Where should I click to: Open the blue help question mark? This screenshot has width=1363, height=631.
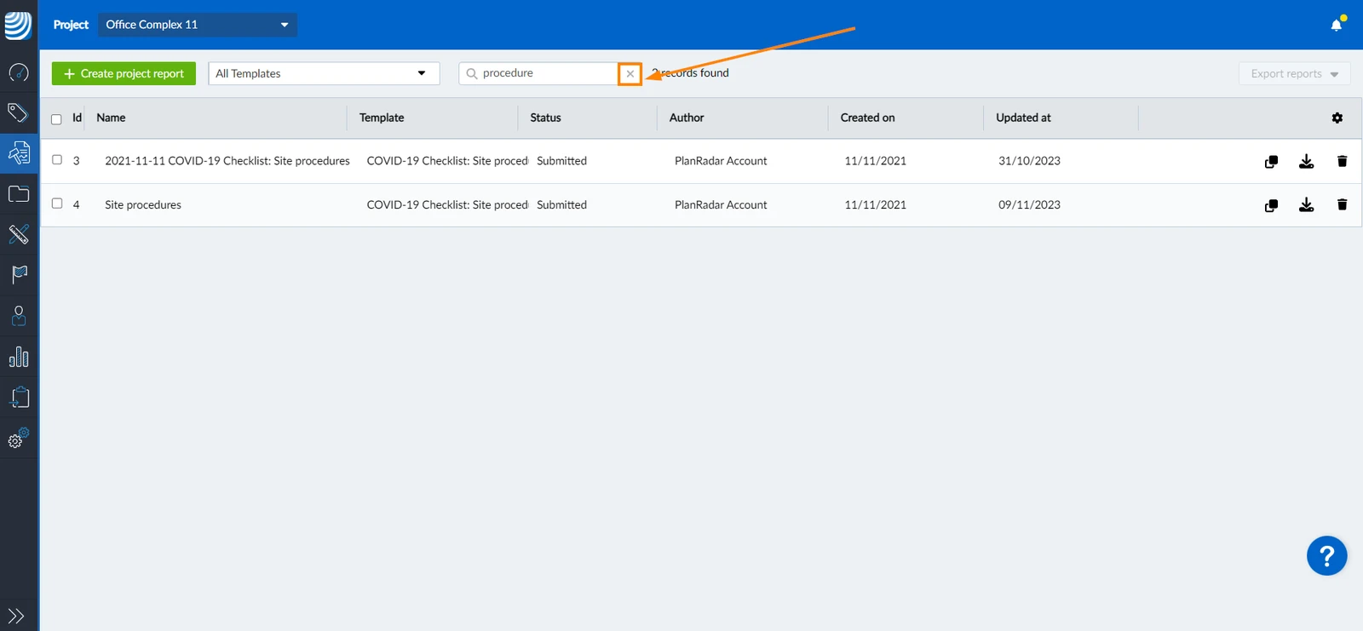1326,555
